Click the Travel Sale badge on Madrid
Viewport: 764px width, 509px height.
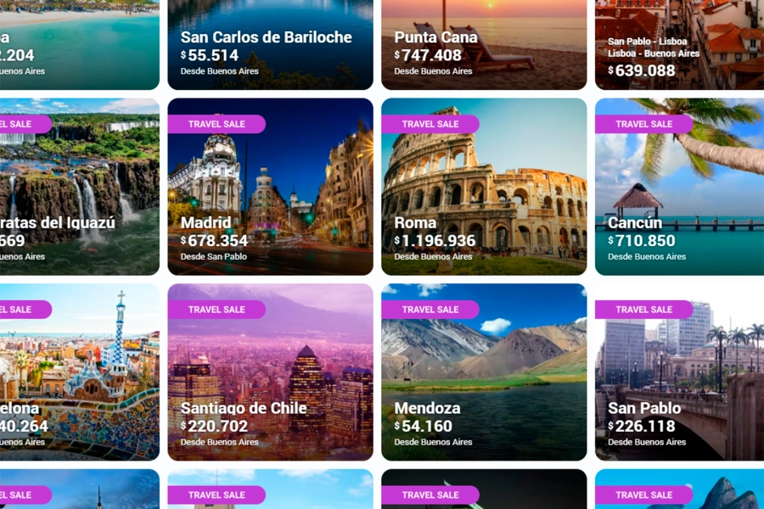point(216,124)
